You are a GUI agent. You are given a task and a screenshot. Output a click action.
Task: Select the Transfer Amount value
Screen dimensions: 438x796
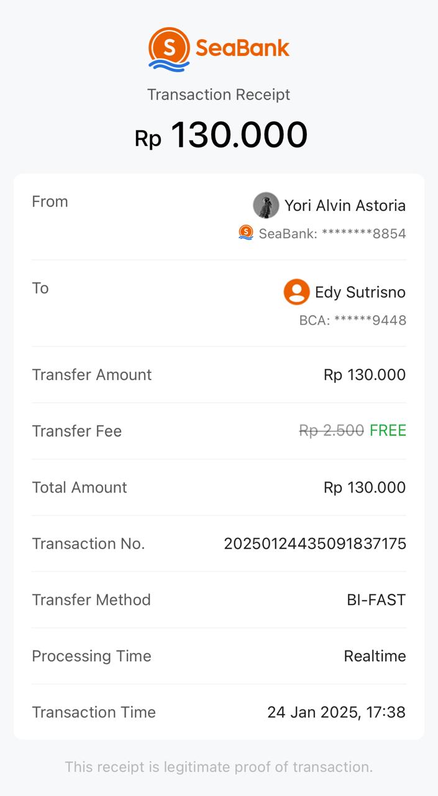click(365, 374)
